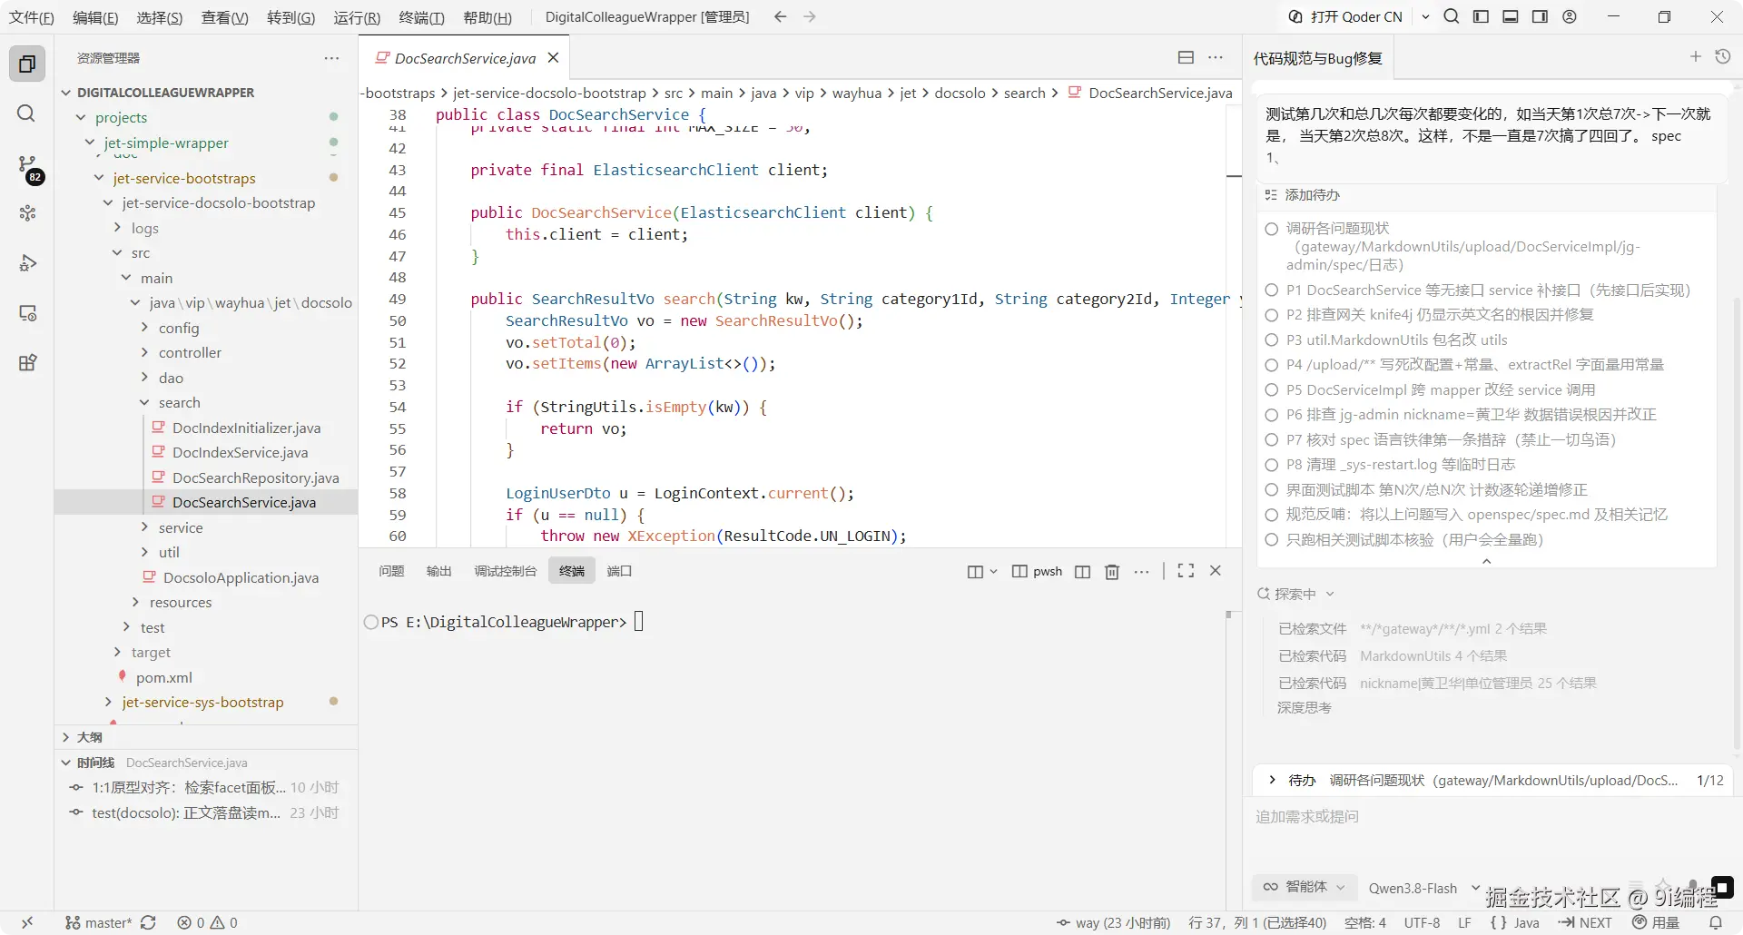Screen dimensions: 1743x935
Task: Open the 终端 menu
Action: (x=421, y=17)
